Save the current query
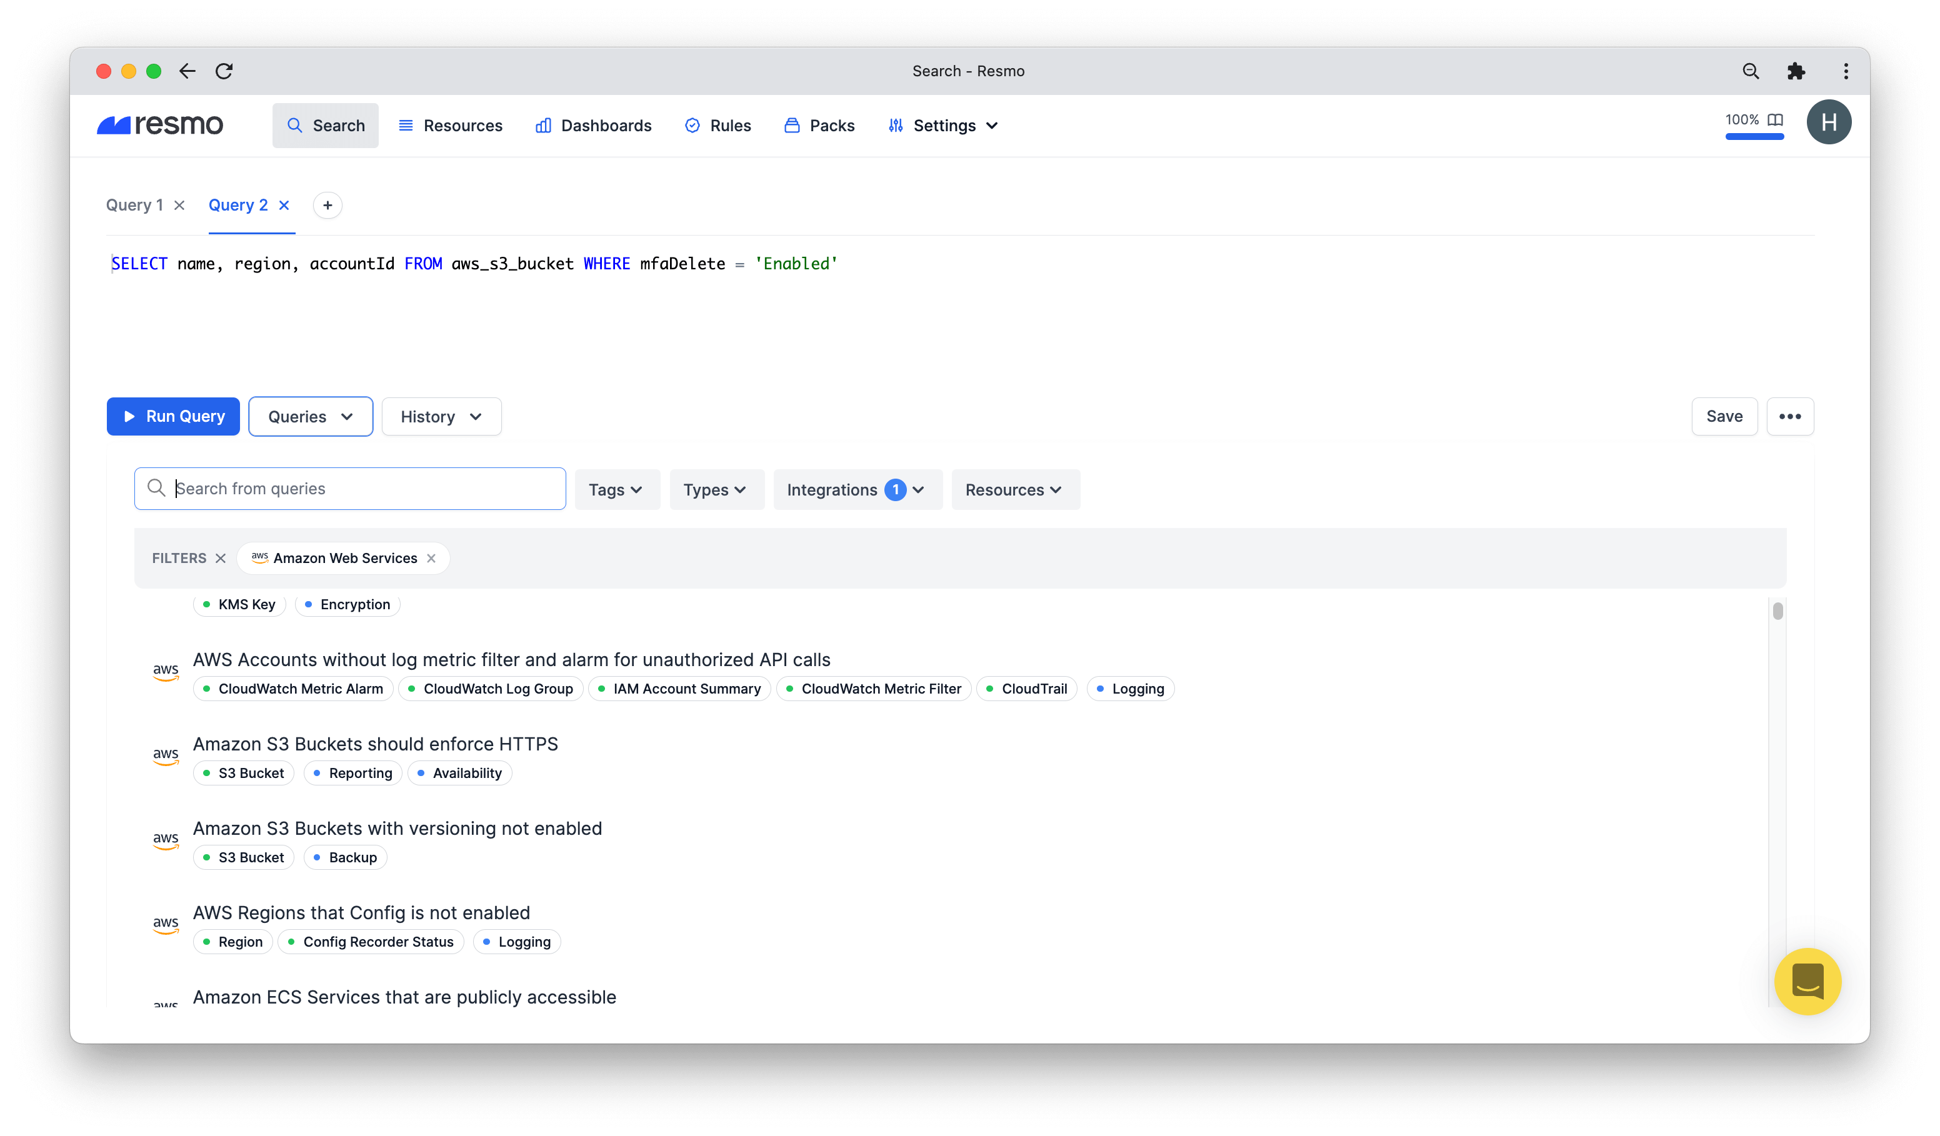This screenshot has width=1940, height=1136. (1724, 416)
